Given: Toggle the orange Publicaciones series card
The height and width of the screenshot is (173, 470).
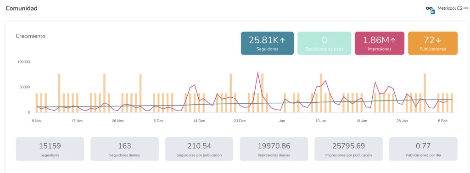Looking at the screenshot, I should coord(433,43).
